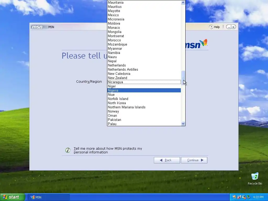The image size is (268, 201).
Task: Pick Palau from the country list
Action: click(144, 124)
